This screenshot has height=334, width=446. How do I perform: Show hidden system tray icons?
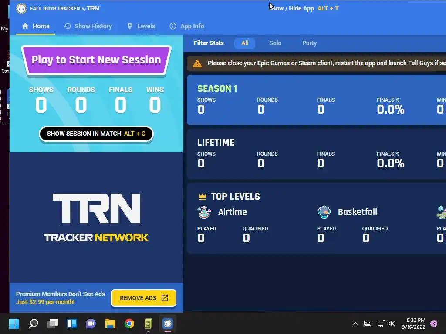(355, 324)
